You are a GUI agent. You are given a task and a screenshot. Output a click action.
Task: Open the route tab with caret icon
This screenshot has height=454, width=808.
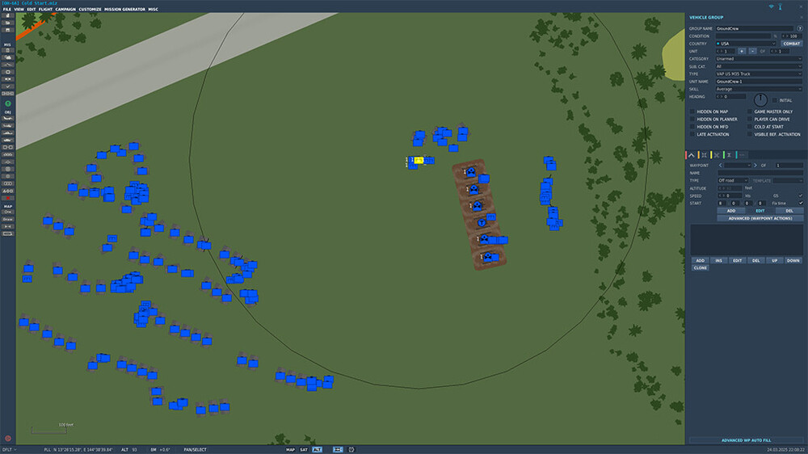click(x=692, y=155)
